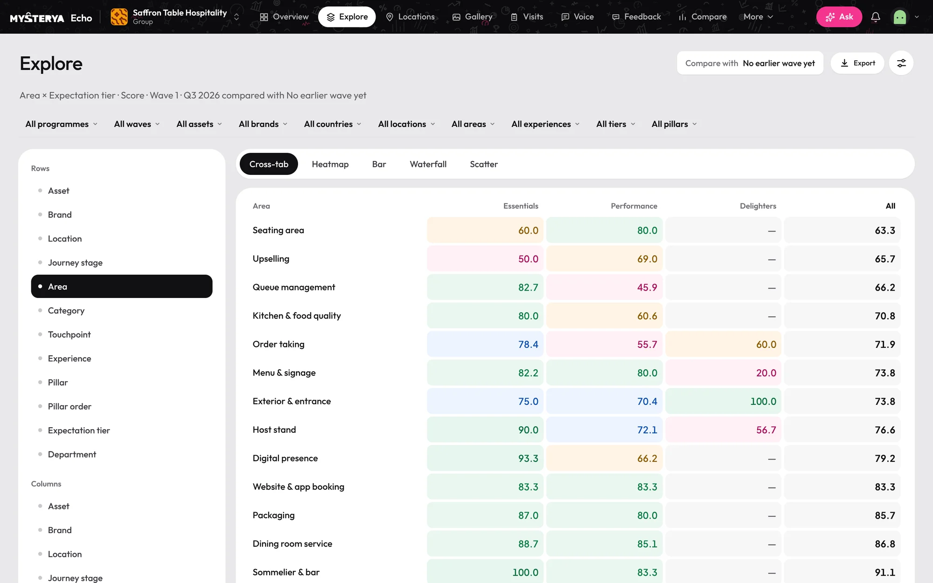Image resolution: width=933 pixels, height=583 pixels.
Task: Open the All experiences filter
Action: (x=545, y=124)
